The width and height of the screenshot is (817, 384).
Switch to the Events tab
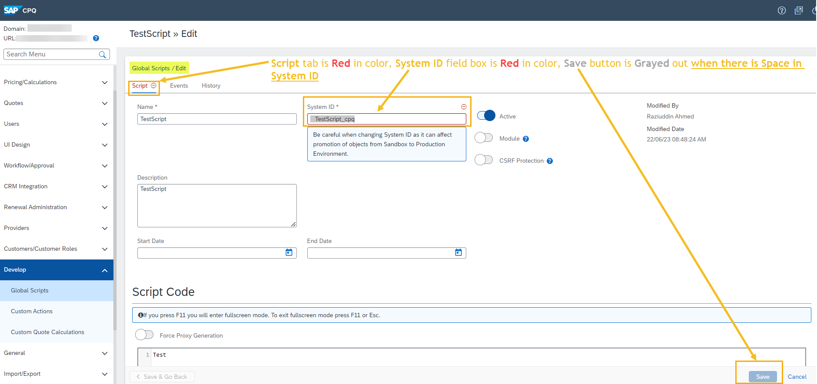[x=179, y=86]
